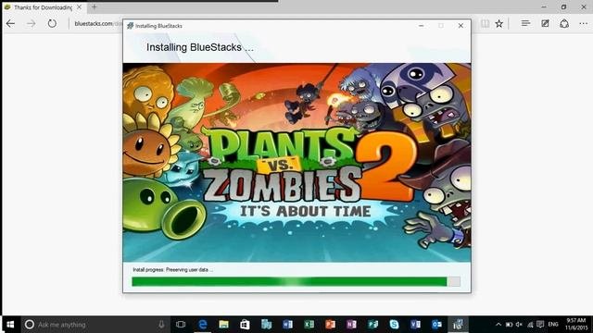
Task: Open Publisher from the taskbar
Action: tap(372, 325)
